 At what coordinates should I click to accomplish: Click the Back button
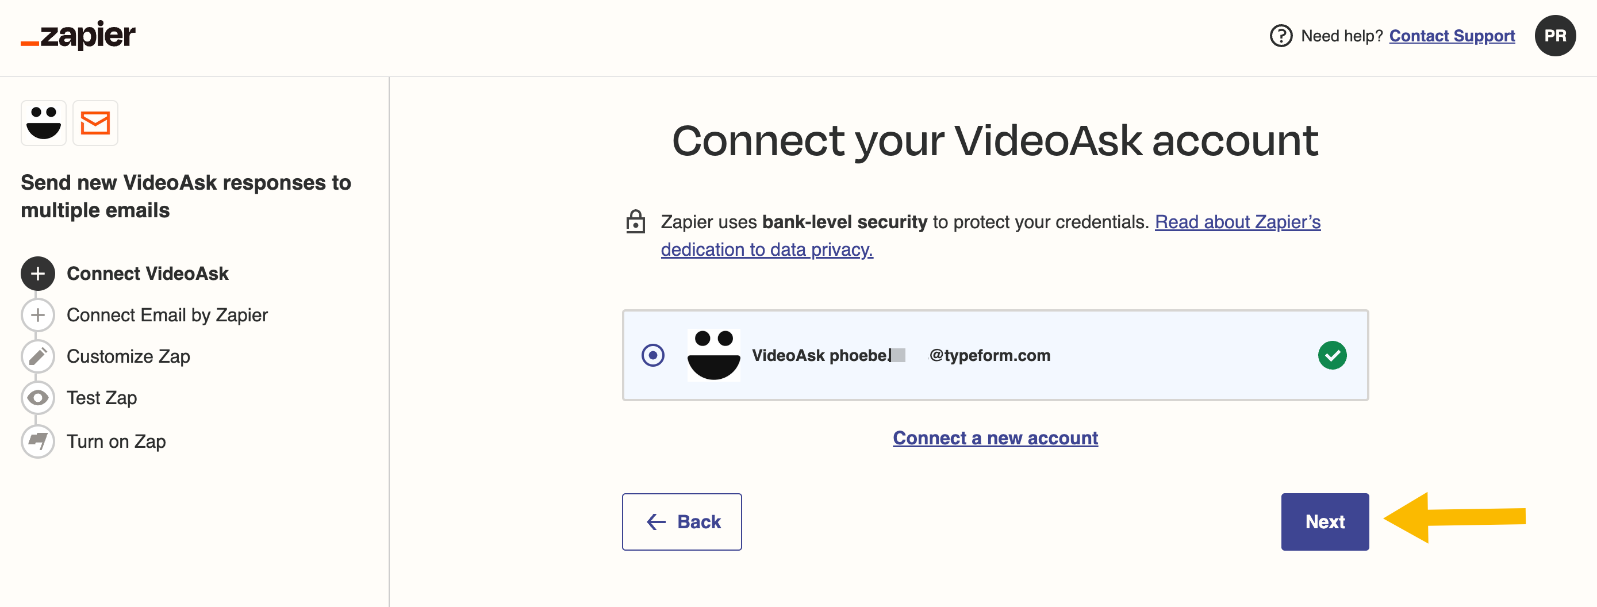point(681,521)
